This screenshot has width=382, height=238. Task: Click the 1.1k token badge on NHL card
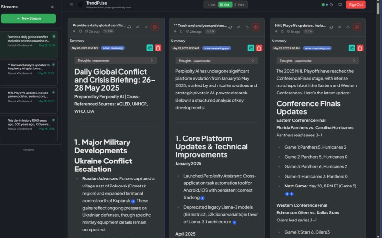[x=308, y=31]
